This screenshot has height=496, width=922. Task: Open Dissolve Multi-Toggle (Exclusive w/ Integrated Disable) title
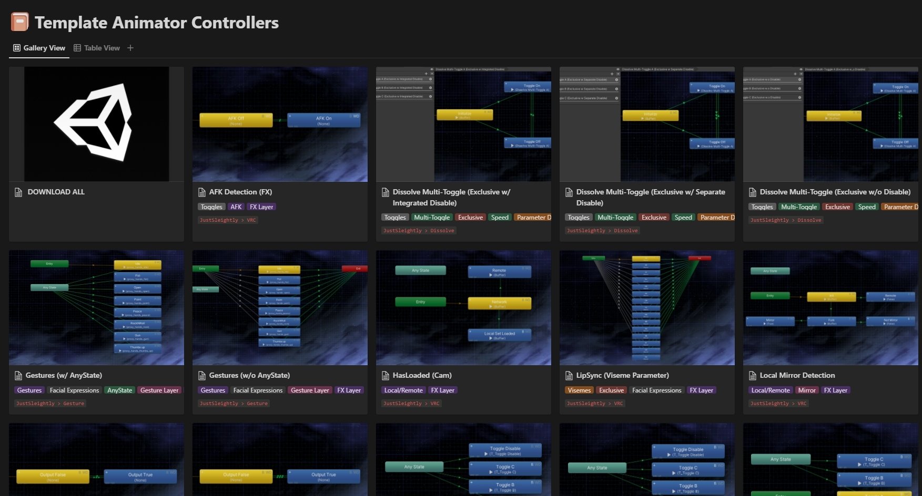coord(451,197)
